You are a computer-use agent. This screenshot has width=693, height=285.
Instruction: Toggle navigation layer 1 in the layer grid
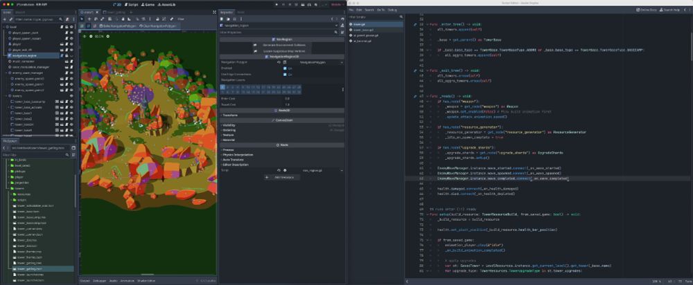click(222, 88)
